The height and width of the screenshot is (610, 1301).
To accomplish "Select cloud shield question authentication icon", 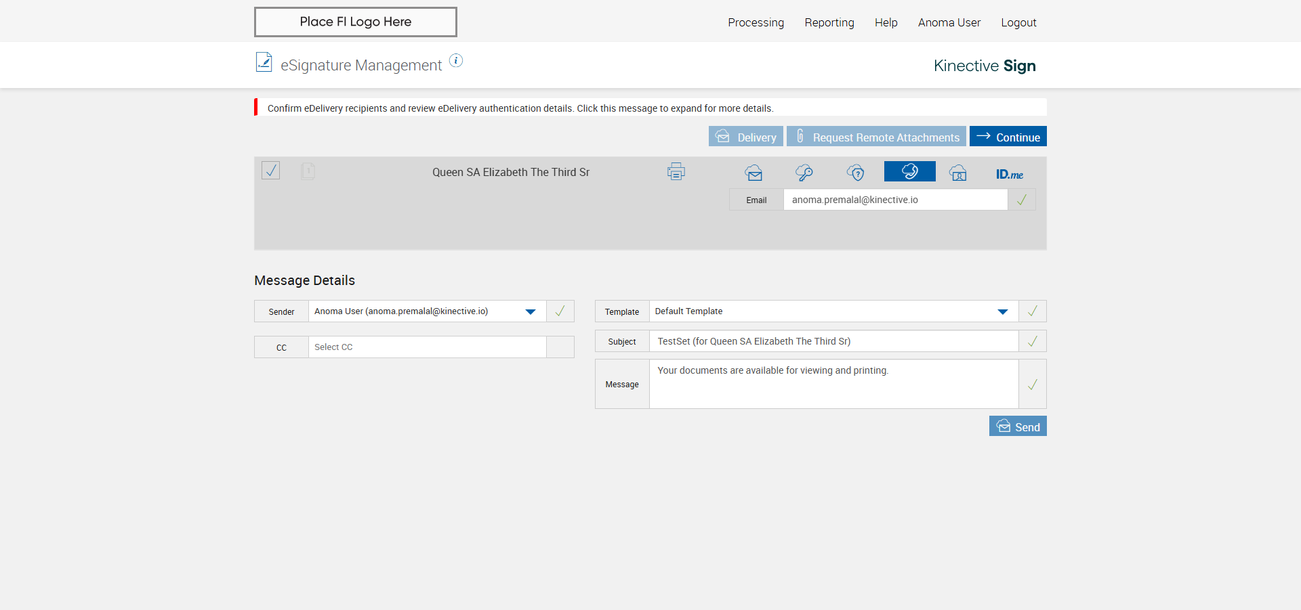I will 856,173.
